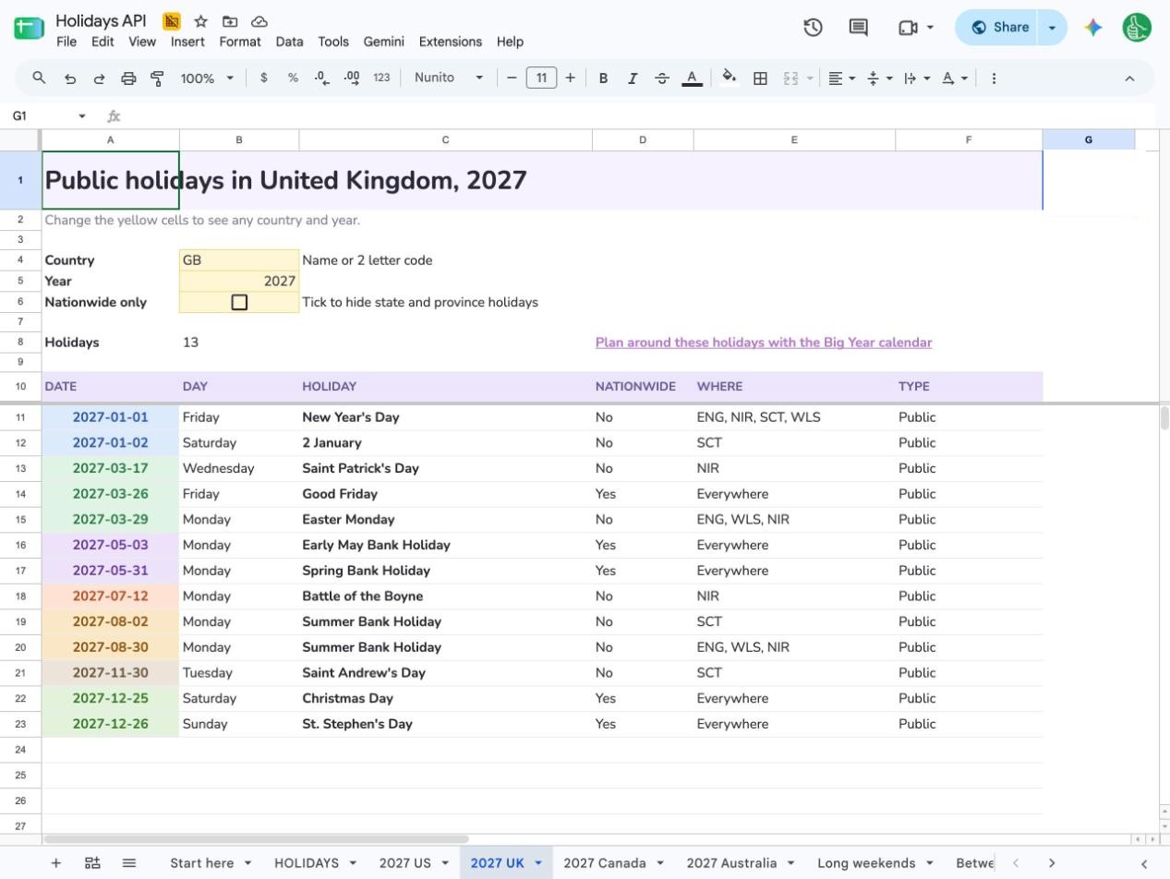Open the Format menu

click(x=240, y=42)
